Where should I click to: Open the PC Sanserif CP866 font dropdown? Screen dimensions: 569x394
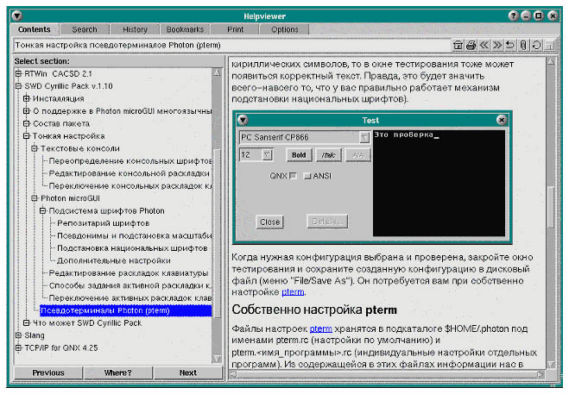point(364,137)
